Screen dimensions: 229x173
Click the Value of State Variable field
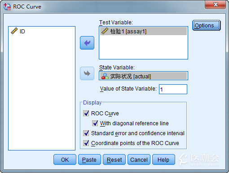(x=173, y=89)
